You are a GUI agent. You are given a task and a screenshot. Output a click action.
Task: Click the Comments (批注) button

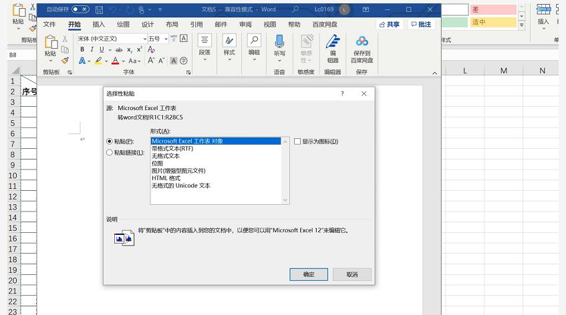tap(421, 24)
